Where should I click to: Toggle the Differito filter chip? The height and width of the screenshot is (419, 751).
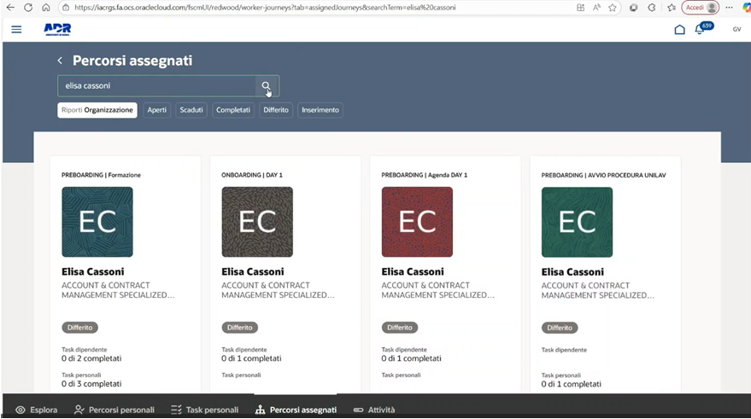coord(276,110)
